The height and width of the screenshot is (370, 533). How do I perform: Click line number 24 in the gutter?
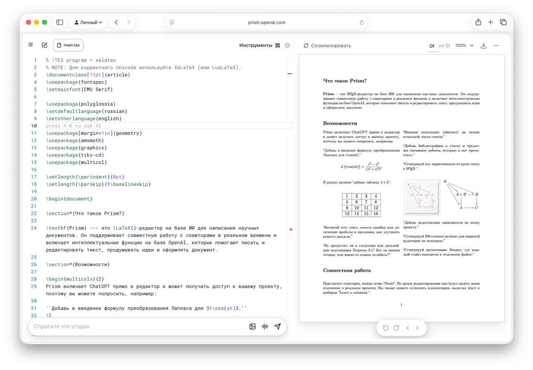tap(34, 228)
